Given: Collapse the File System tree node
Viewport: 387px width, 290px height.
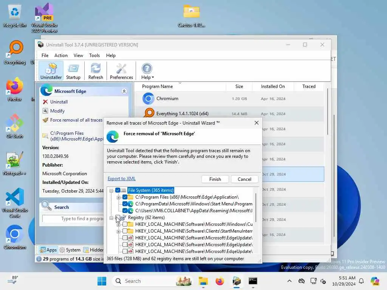Looking at the screenshot, I should [x=111, y=191].
